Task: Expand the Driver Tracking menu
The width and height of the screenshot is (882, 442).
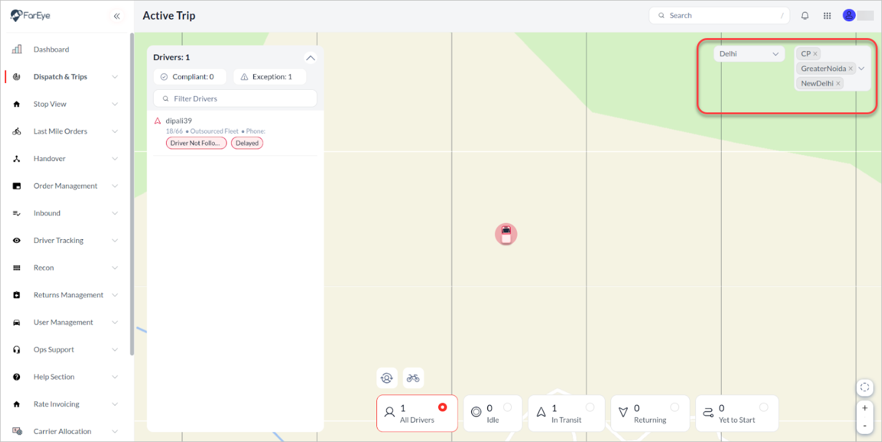Action: click(x=115, y=240)
